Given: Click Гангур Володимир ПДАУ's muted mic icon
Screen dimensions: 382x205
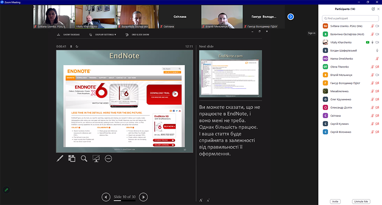Looking at the screenshot, I should pyautogui.click(x=372, y=83).
